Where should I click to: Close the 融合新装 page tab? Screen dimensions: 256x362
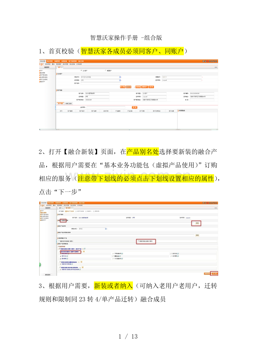pos(72,208)
